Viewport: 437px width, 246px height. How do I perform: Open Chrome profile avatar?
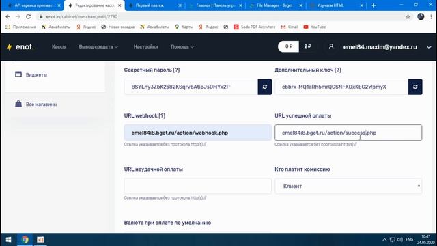pos(421,16)
